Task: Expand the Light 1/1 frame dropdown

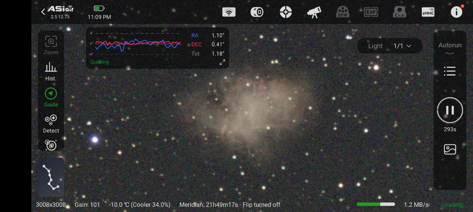Action: [x=389, y=46]
